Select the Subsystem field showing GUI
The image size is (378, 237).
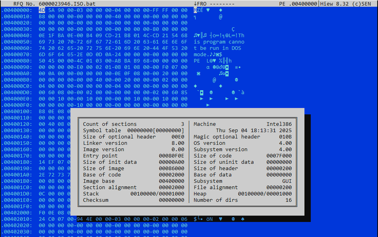[x=285, y=181]
